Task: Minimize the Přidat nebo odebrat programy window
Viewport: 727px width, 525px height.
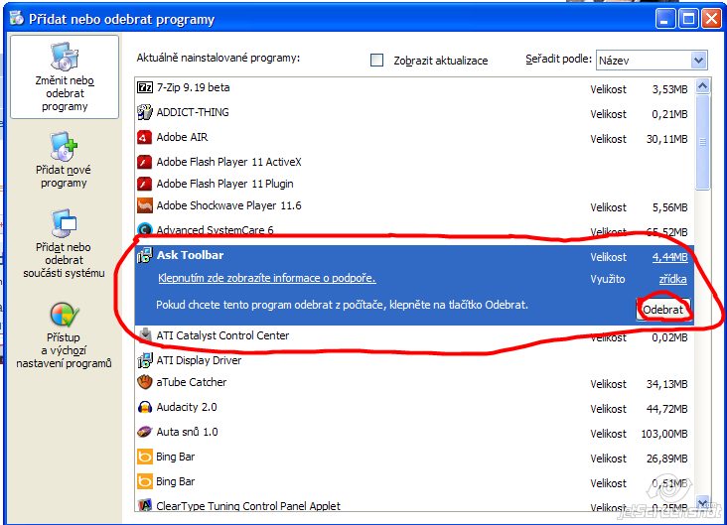Action: click(x=665, y=19)
